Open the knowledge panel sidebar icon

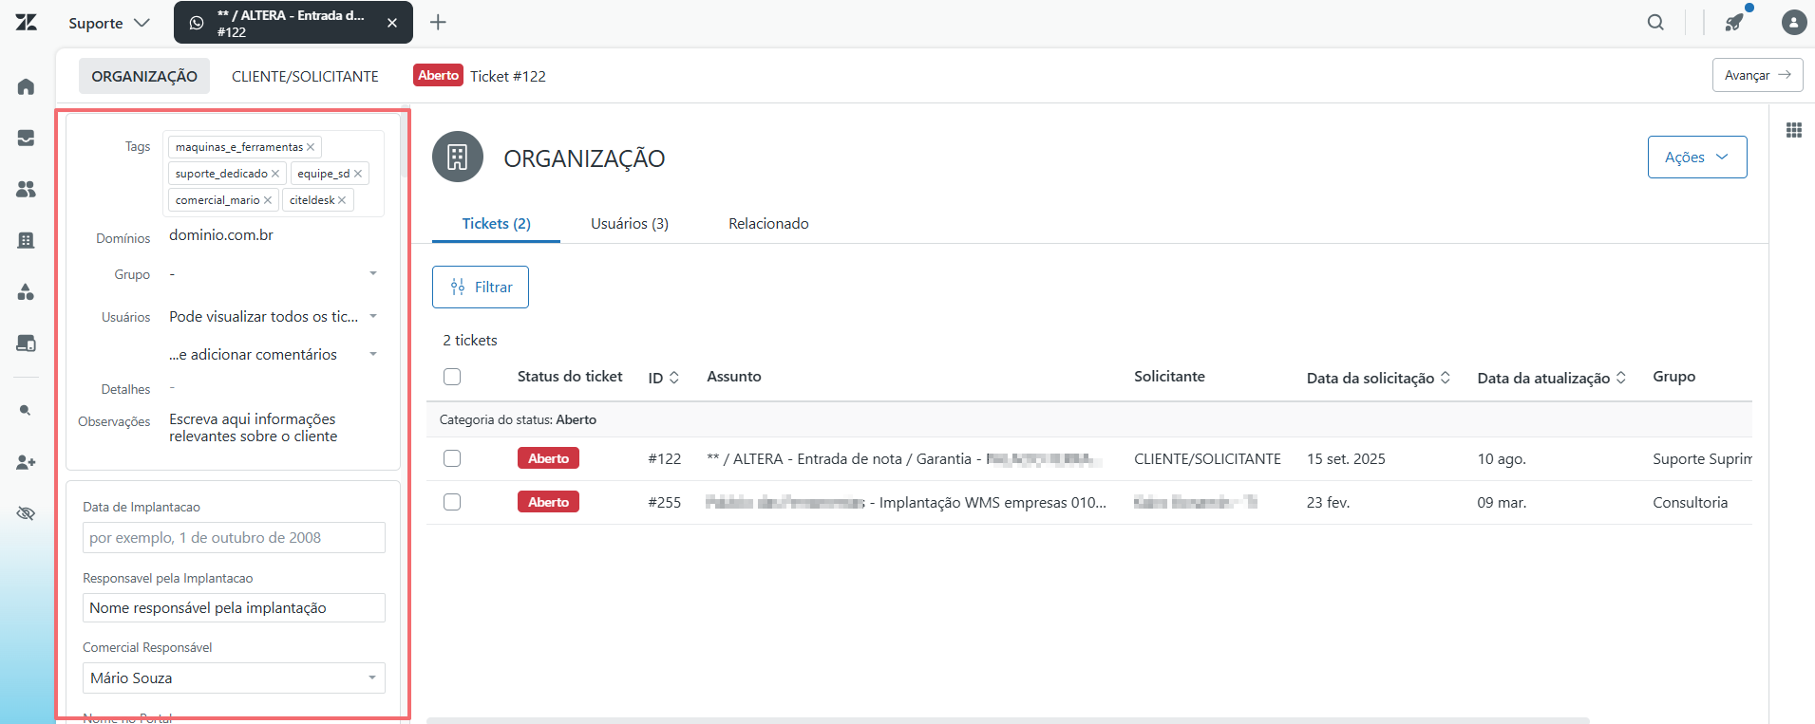pyautogui.click(x=27, y=343)
